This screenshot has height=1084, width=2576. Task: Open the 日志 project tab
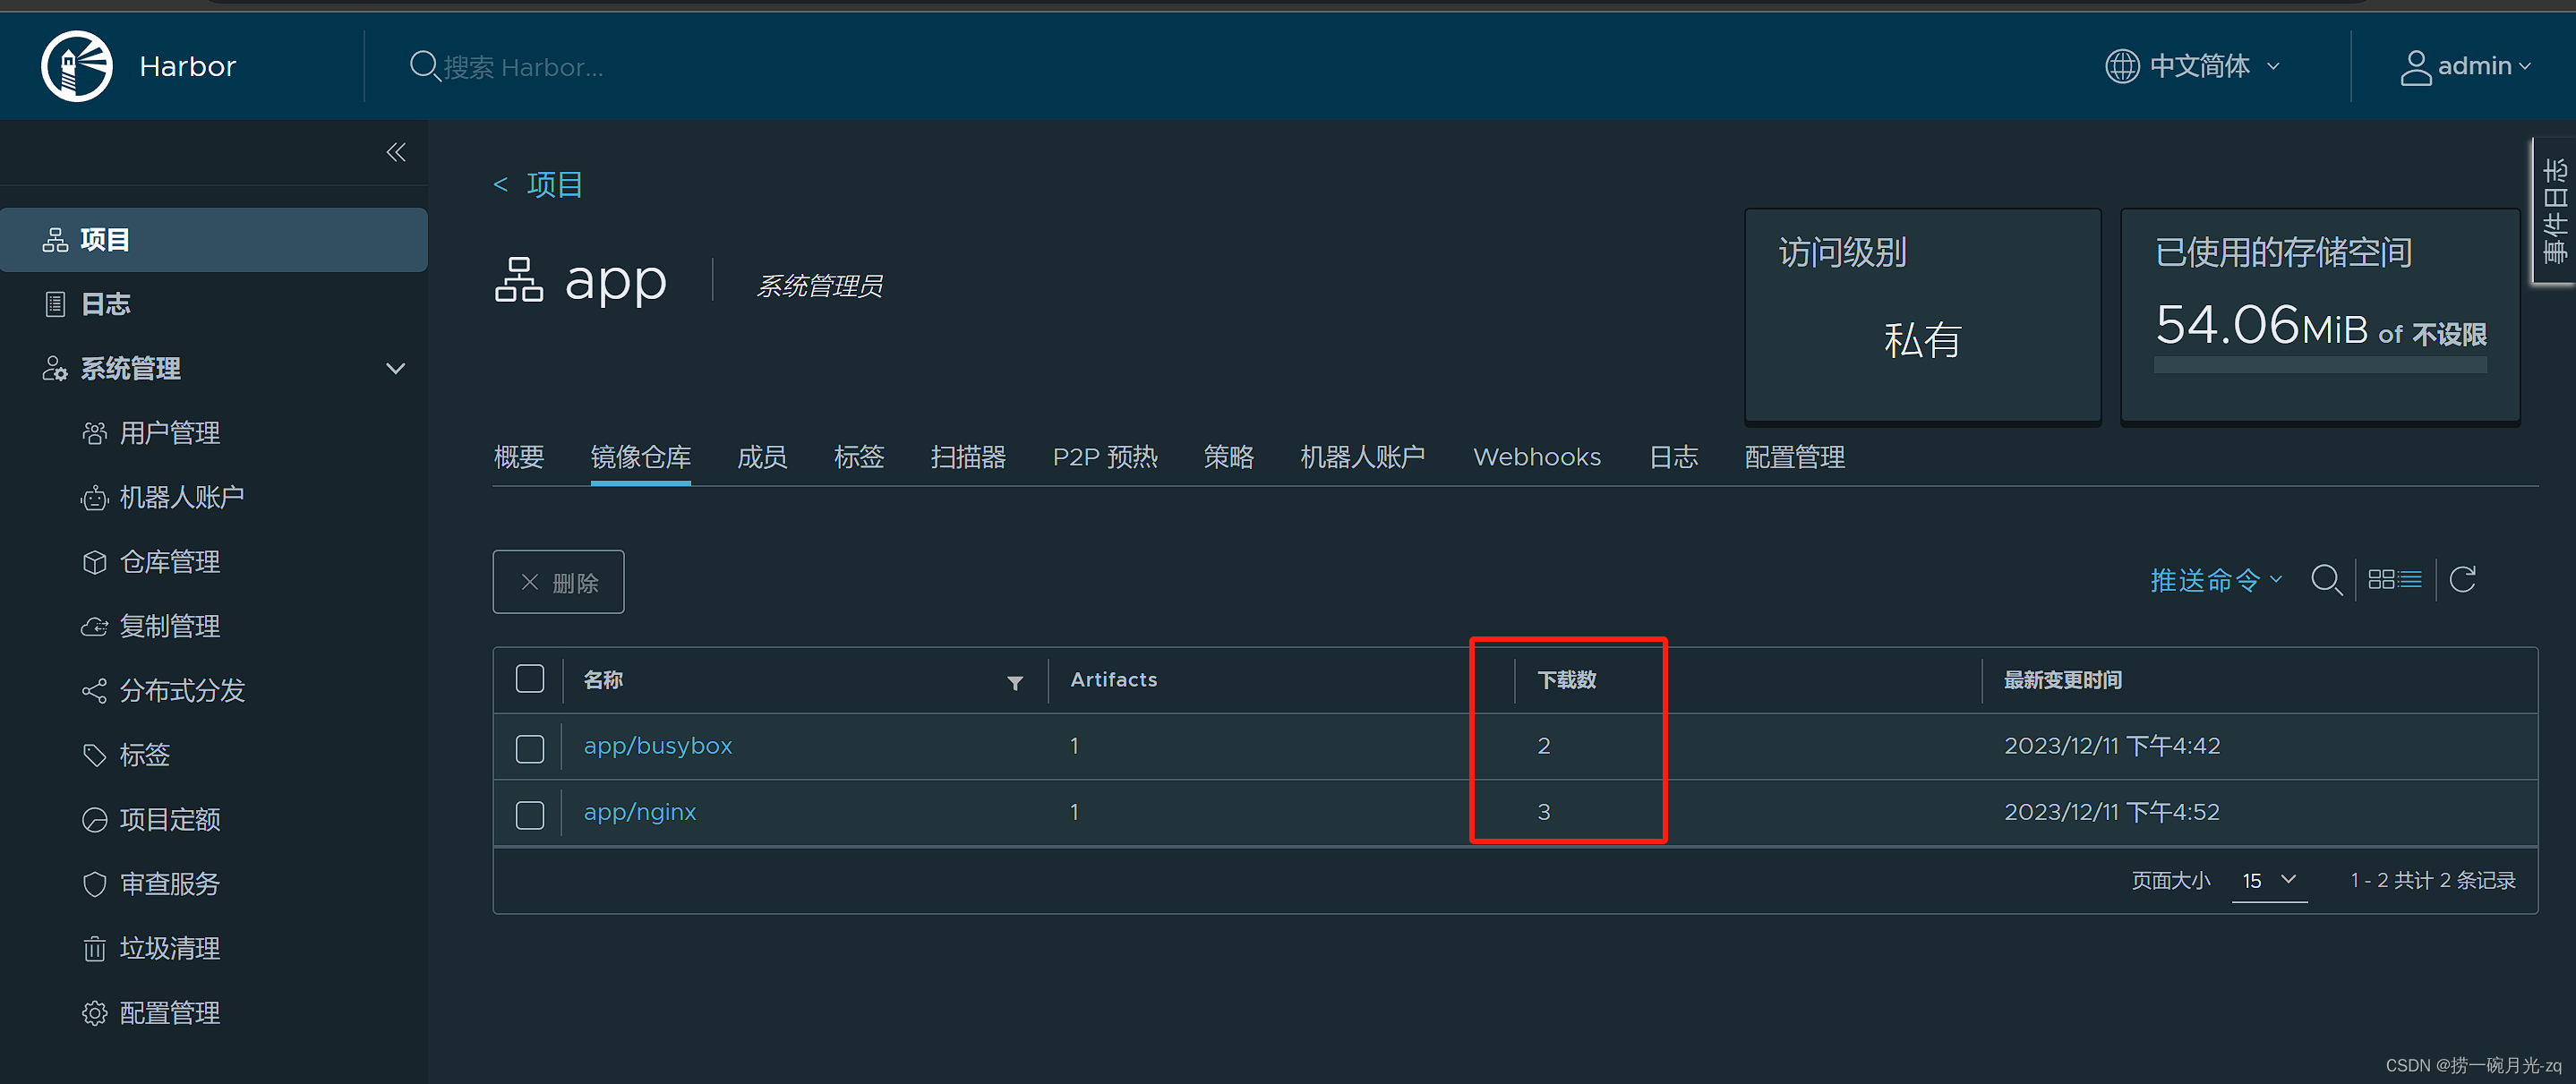point(1673,458)
